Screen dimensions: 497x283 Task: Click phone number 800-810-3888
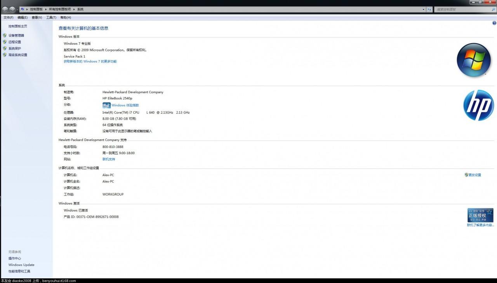click(113, 147)
